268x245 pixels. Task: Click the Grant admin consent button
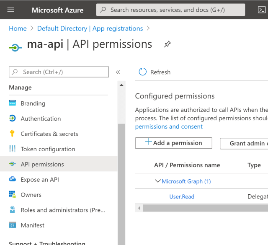(244, 143)
